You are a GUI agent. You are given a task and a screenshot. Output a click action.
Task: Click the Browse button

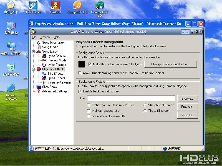pyautogui.click(x=188, y=98)
